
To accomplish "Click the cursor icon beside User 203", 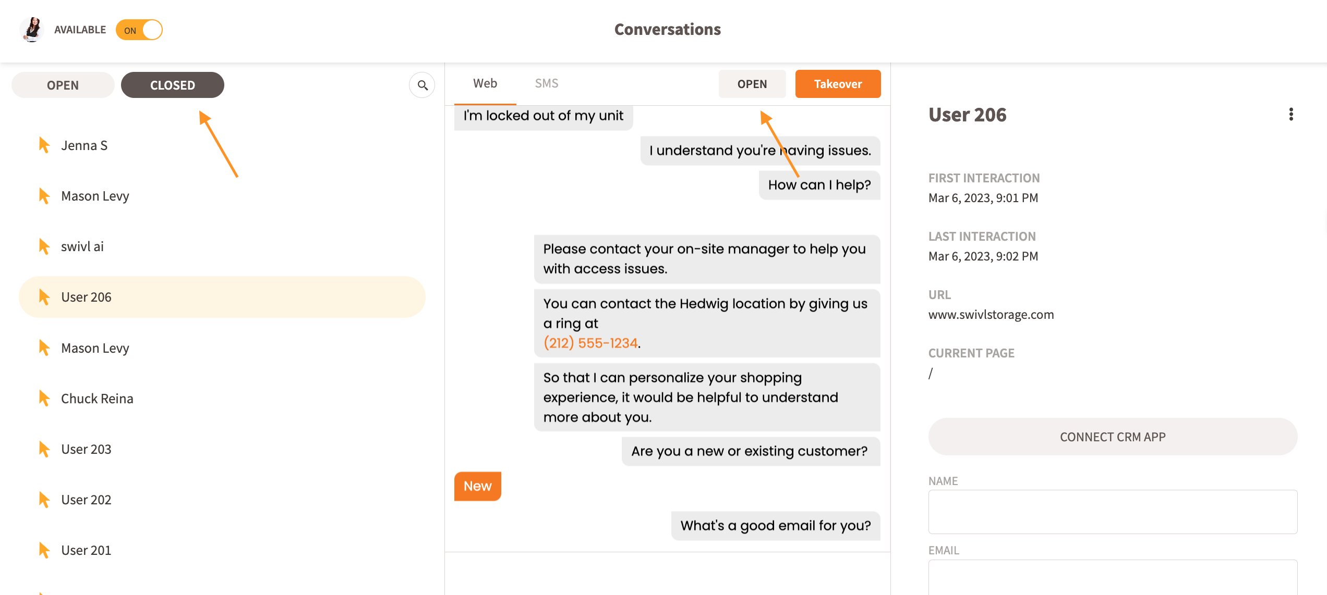I will point(44,449).
